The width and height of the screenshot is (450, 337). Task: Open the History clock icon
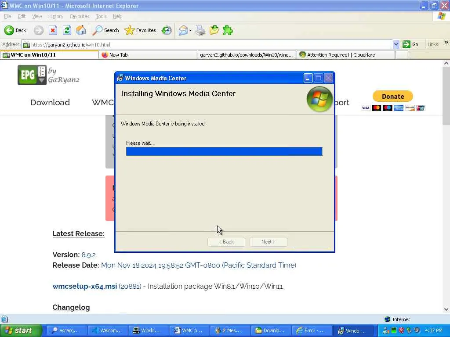[167, 30]
